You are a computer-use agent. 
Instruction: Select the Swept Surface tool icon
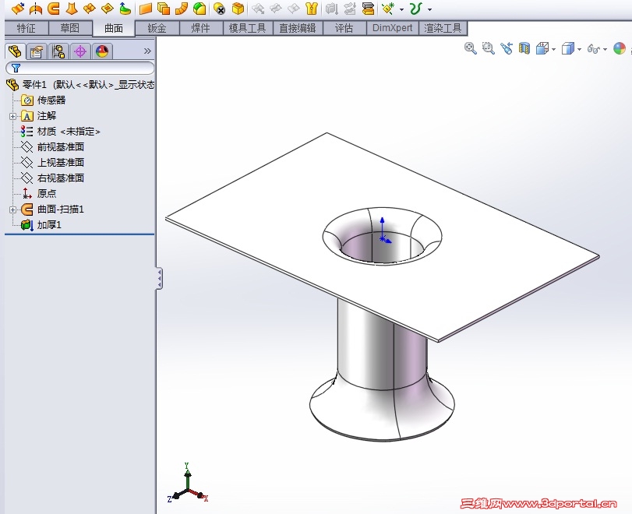tap(54, 8)
